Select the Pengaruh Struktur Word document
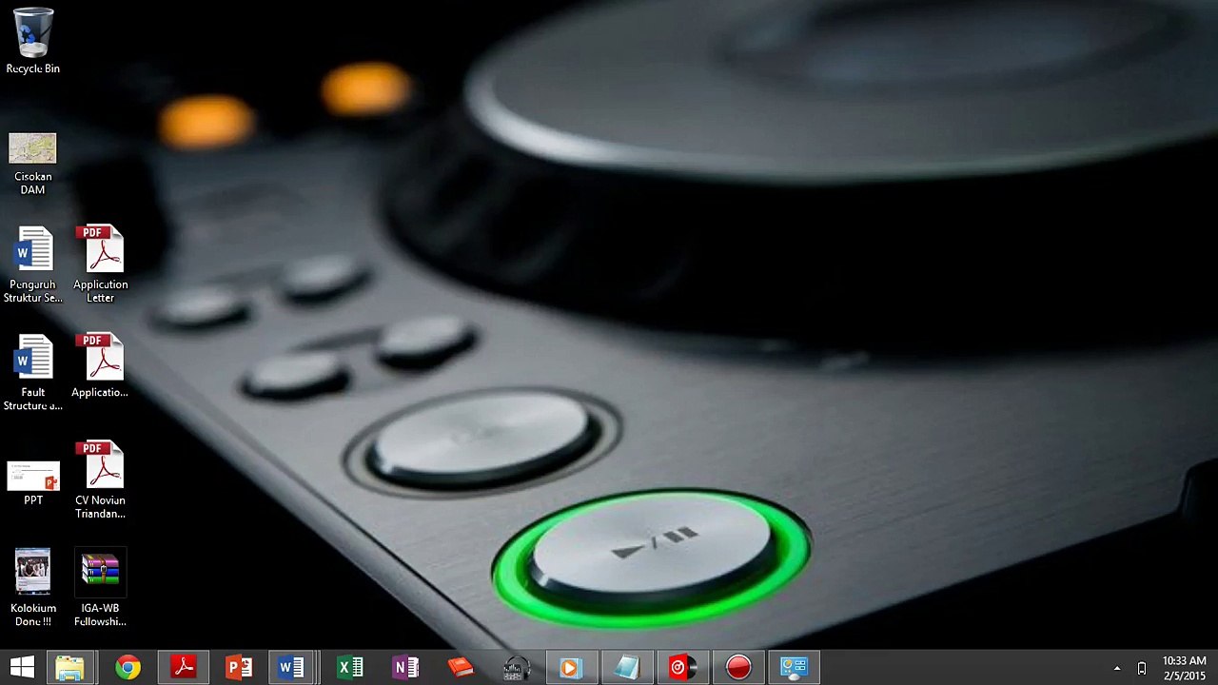 pos(33,264)
